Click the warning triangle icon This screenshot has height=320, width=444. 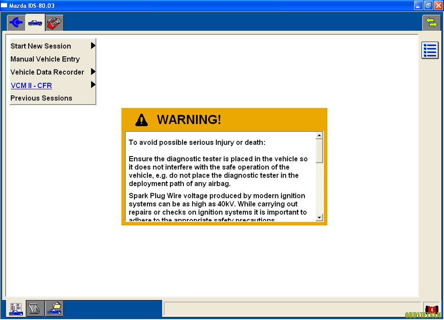tap(142, 120)
